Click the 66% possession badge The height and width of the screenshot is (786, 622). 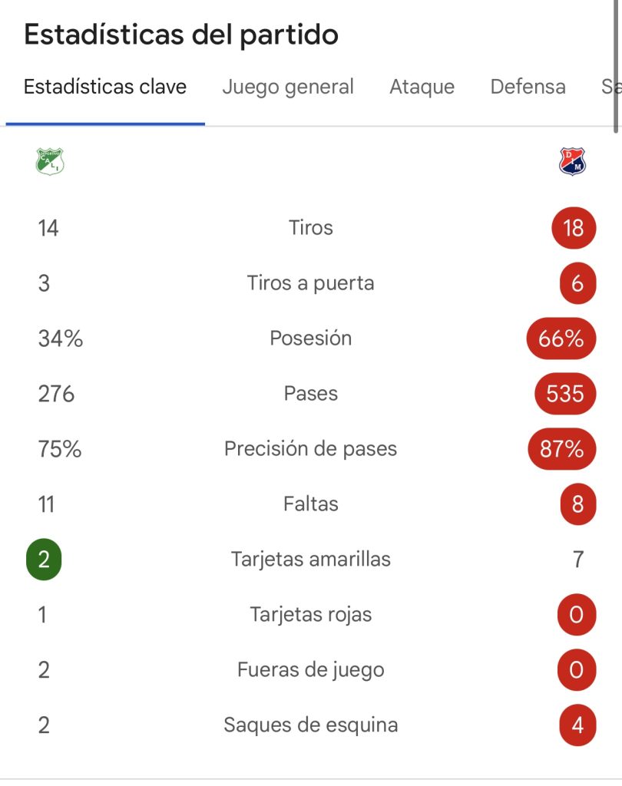point(561,339)
